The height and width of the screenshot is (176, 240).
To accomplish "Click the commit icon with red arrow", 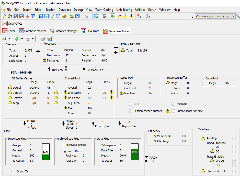I will point(120,16).
